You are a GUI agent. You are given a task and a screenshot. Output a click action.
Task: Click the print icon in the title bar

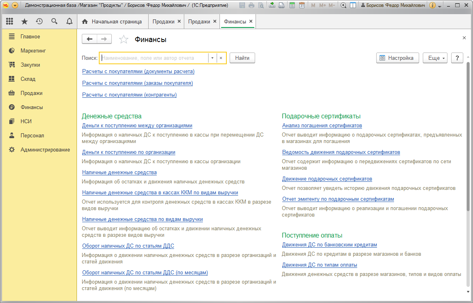pos(251,5)
